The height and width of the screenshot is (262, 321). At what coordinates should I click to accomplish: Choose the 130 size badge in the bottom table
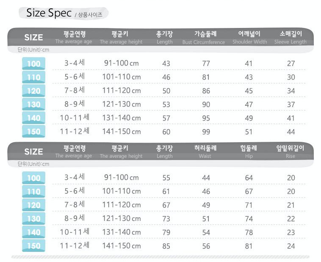[x=33, y=219]
